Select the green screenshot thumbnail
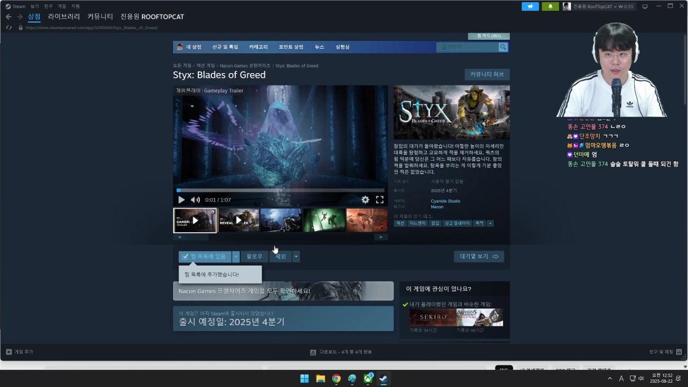The width and height of the screenshot is (688, 387). (x=324, y=220)
